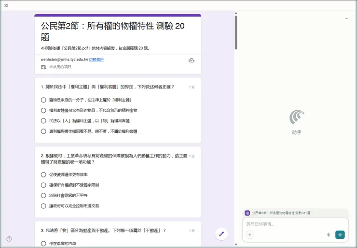Viewport: 357px width, 248px height.
Task: Select option 民法以「人」為權利主體 in question 1
Action: coord(43,121)
